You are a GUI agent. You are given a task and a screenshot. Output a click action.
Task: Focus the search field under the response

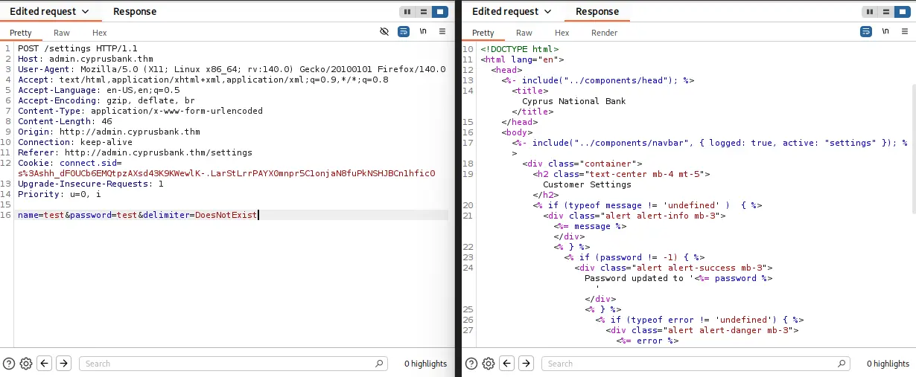pyautogui.click(x=693, y=364)
